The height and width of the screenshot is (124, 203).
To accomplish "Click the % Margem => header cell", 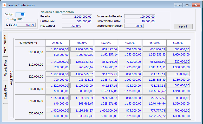I will tap(30, 43).
